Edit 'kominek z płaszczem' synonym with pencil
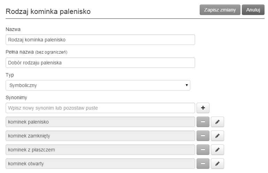Viewport: 268px width, 173px height. 217,150
